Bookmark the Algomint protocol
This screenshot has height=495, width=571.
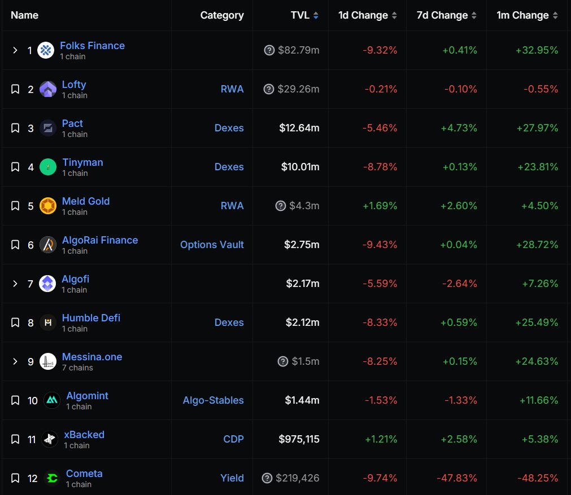coord(15,400)
